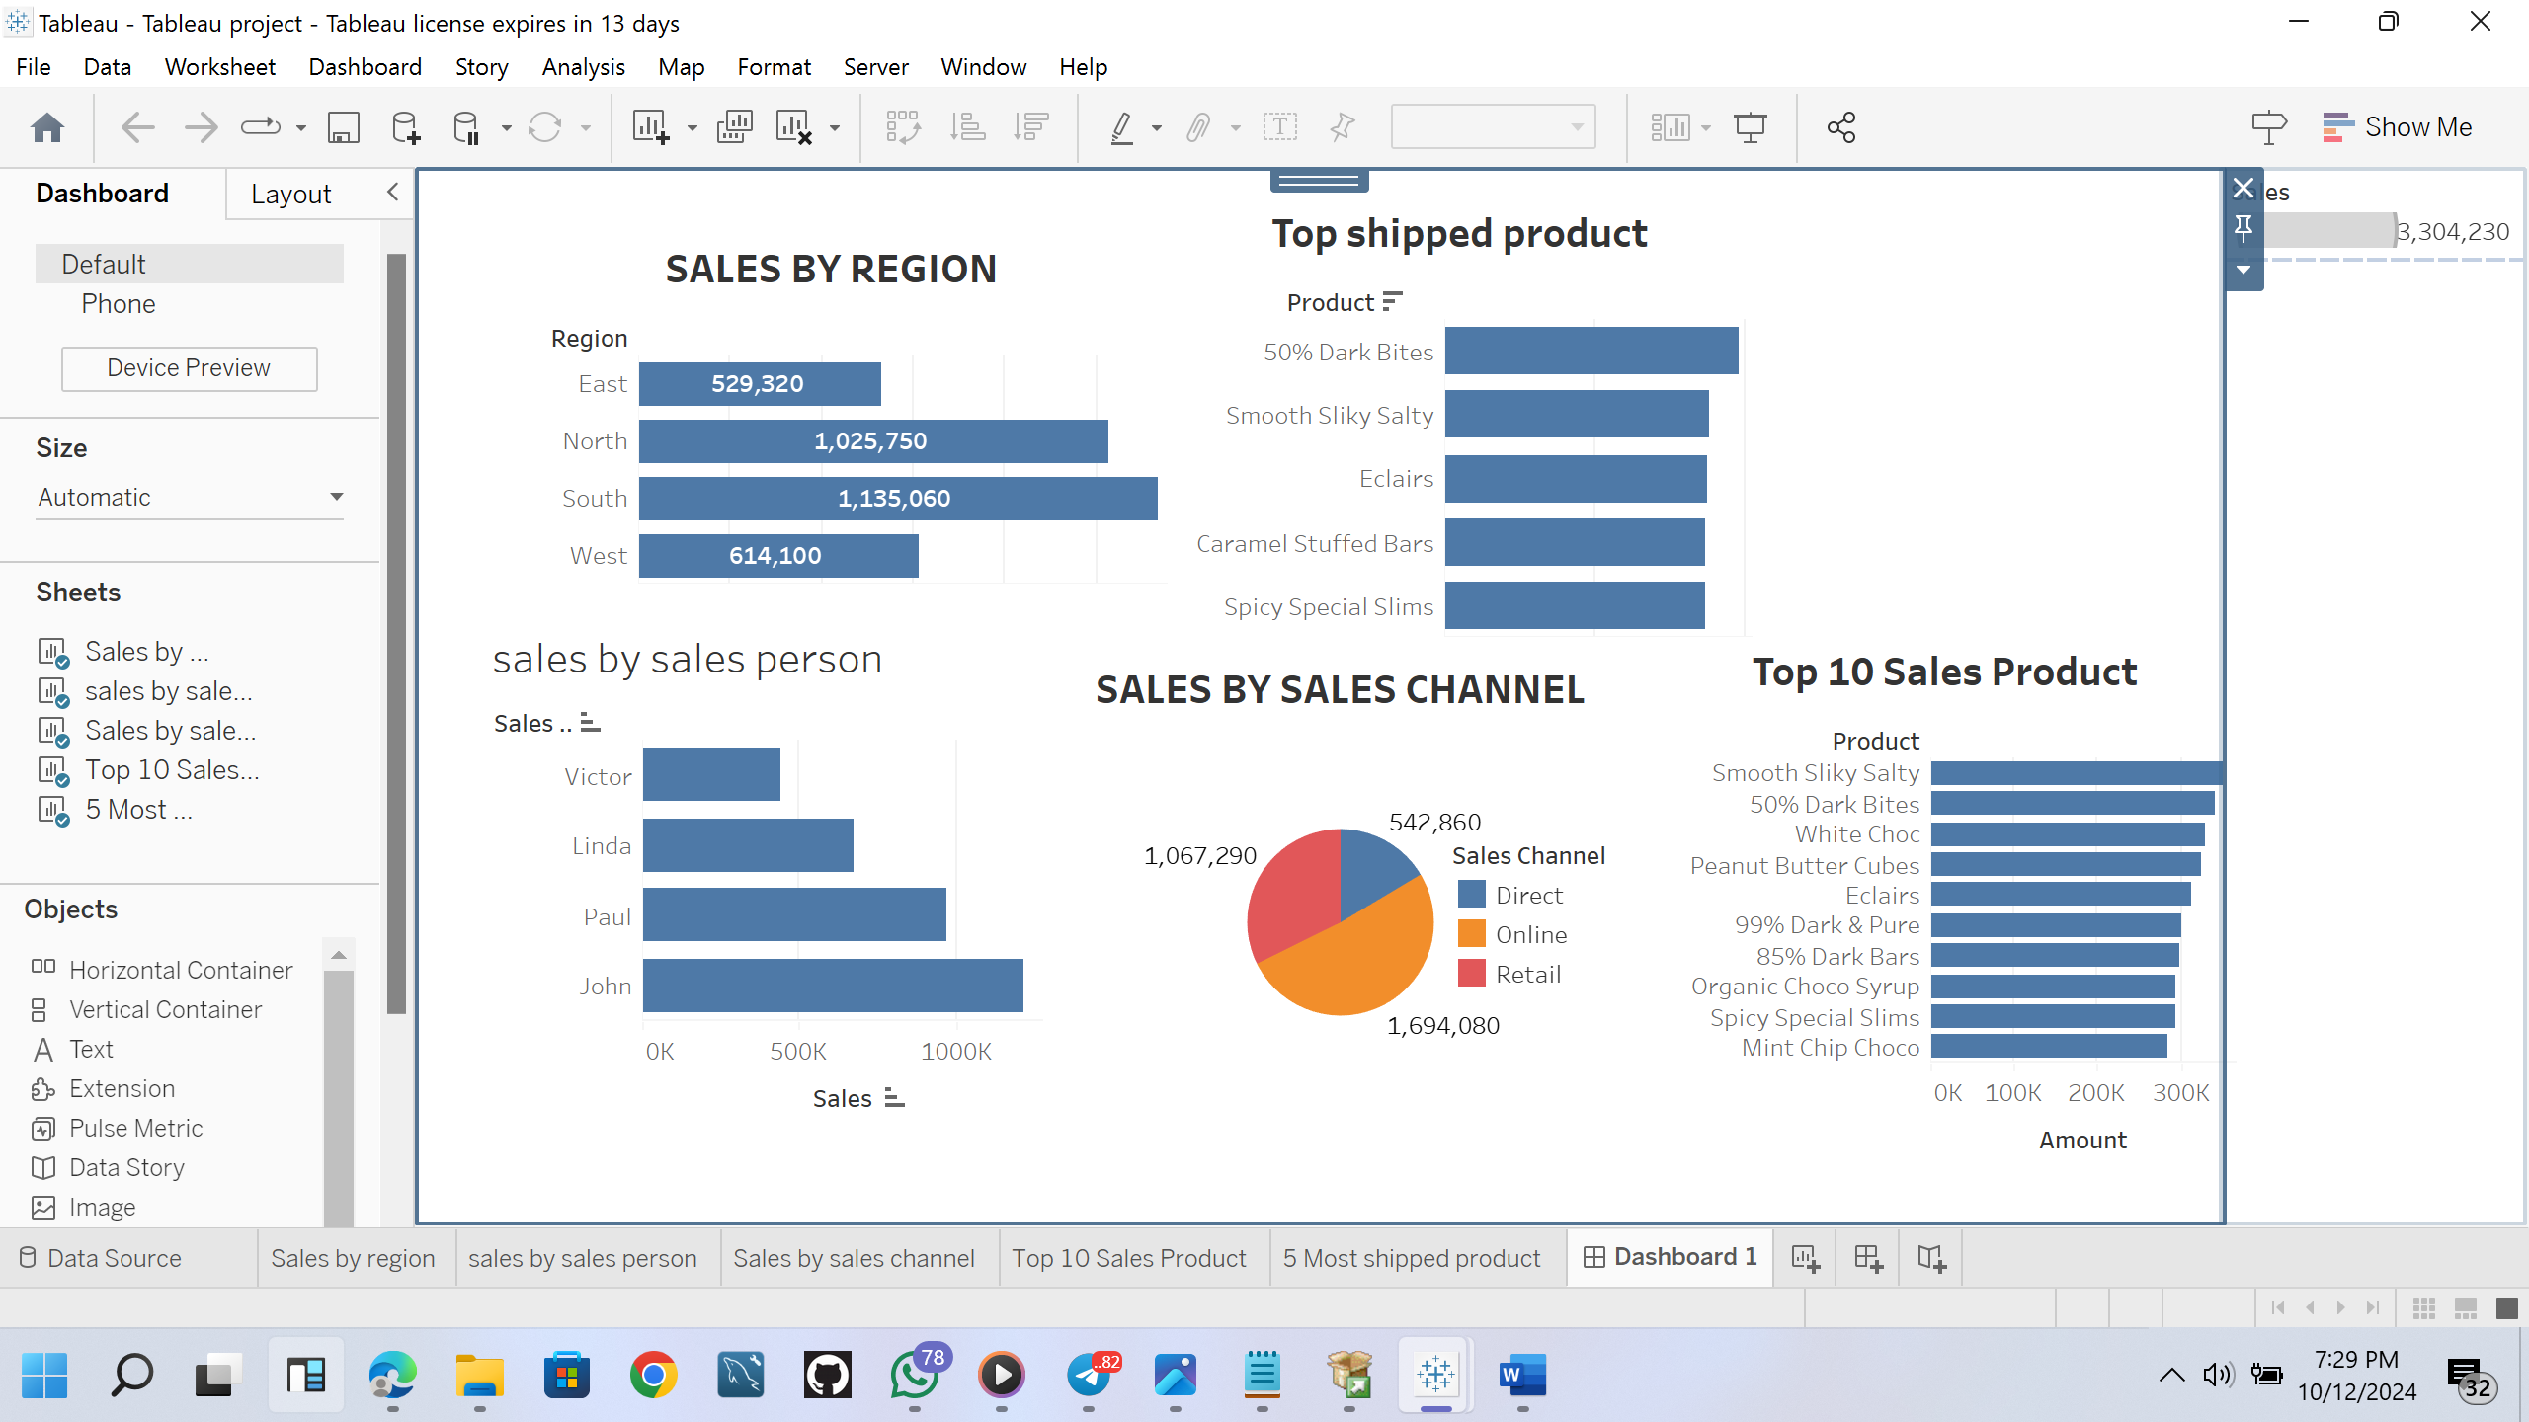Click the Retail color swatch in legend
2529x1422 pixels.
point(1472,974)
